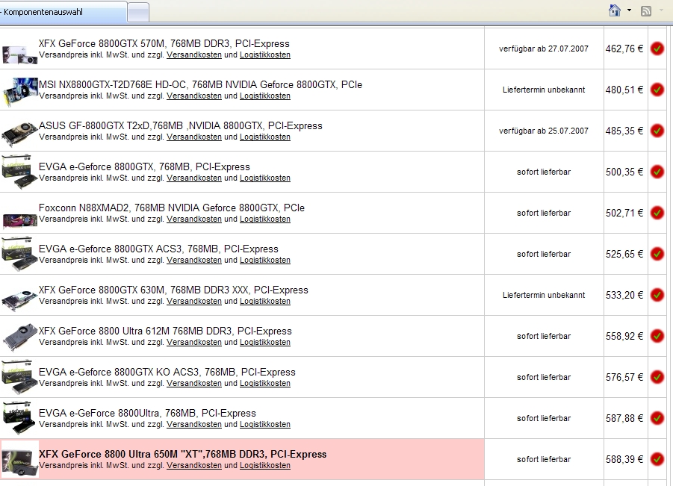The width and height of the screenshot is (673, 486).
Task: Open Logistikkosten link under MSI NX8800GTX
Action: 265,96
